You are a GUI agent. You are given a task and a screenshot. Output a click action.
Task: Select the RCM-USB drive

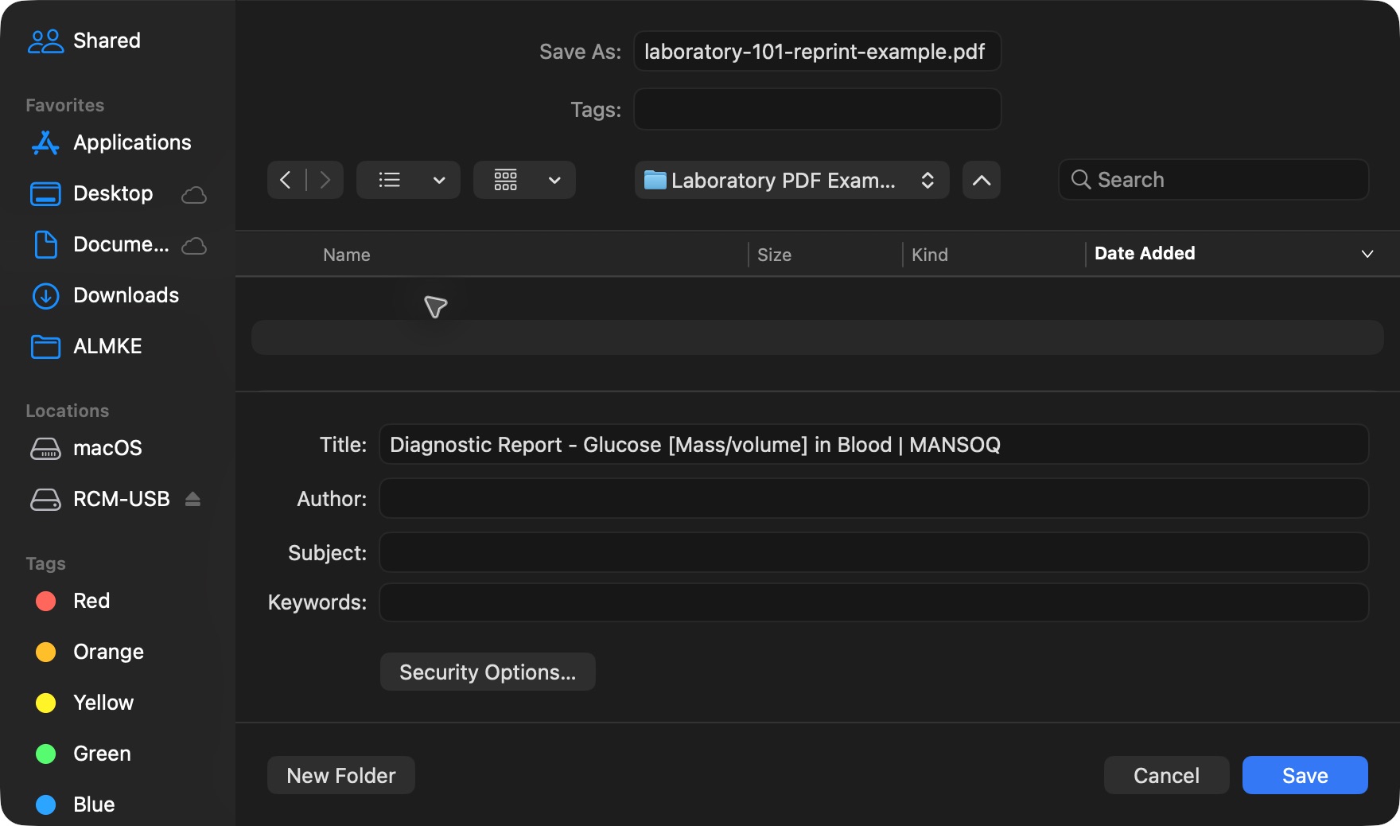[100, 499]
